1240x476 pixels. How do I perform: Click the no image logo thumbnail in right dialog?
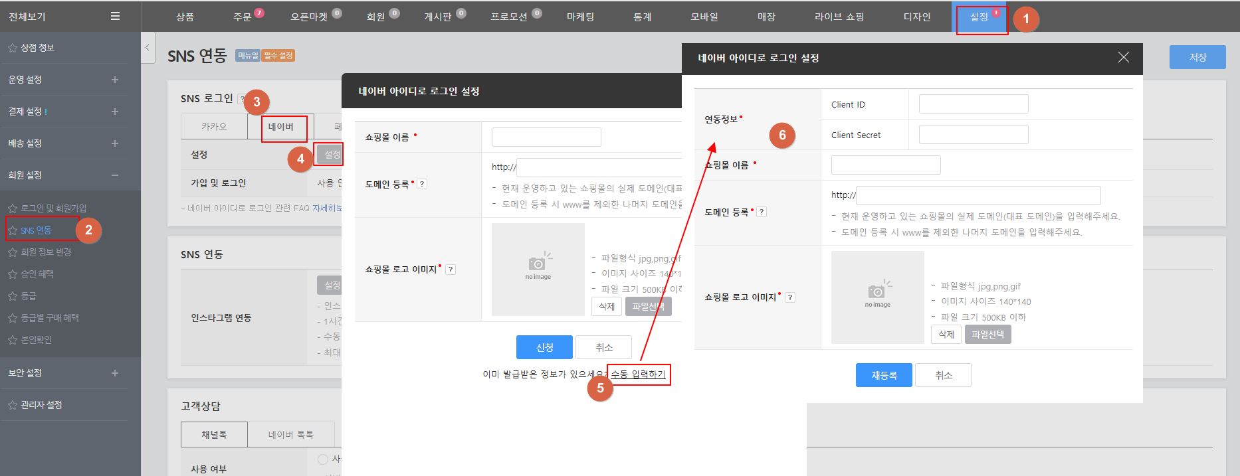(x=877, y=297)
